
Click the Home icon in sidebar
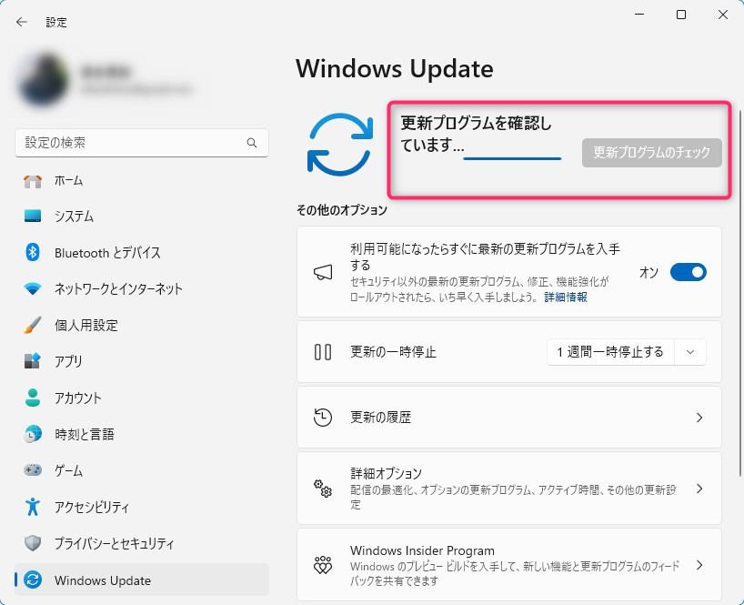pos(33,180)
